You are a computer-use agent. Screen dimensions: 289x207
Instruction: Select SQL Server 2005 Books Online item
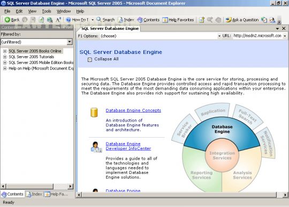tap(35, 51)
